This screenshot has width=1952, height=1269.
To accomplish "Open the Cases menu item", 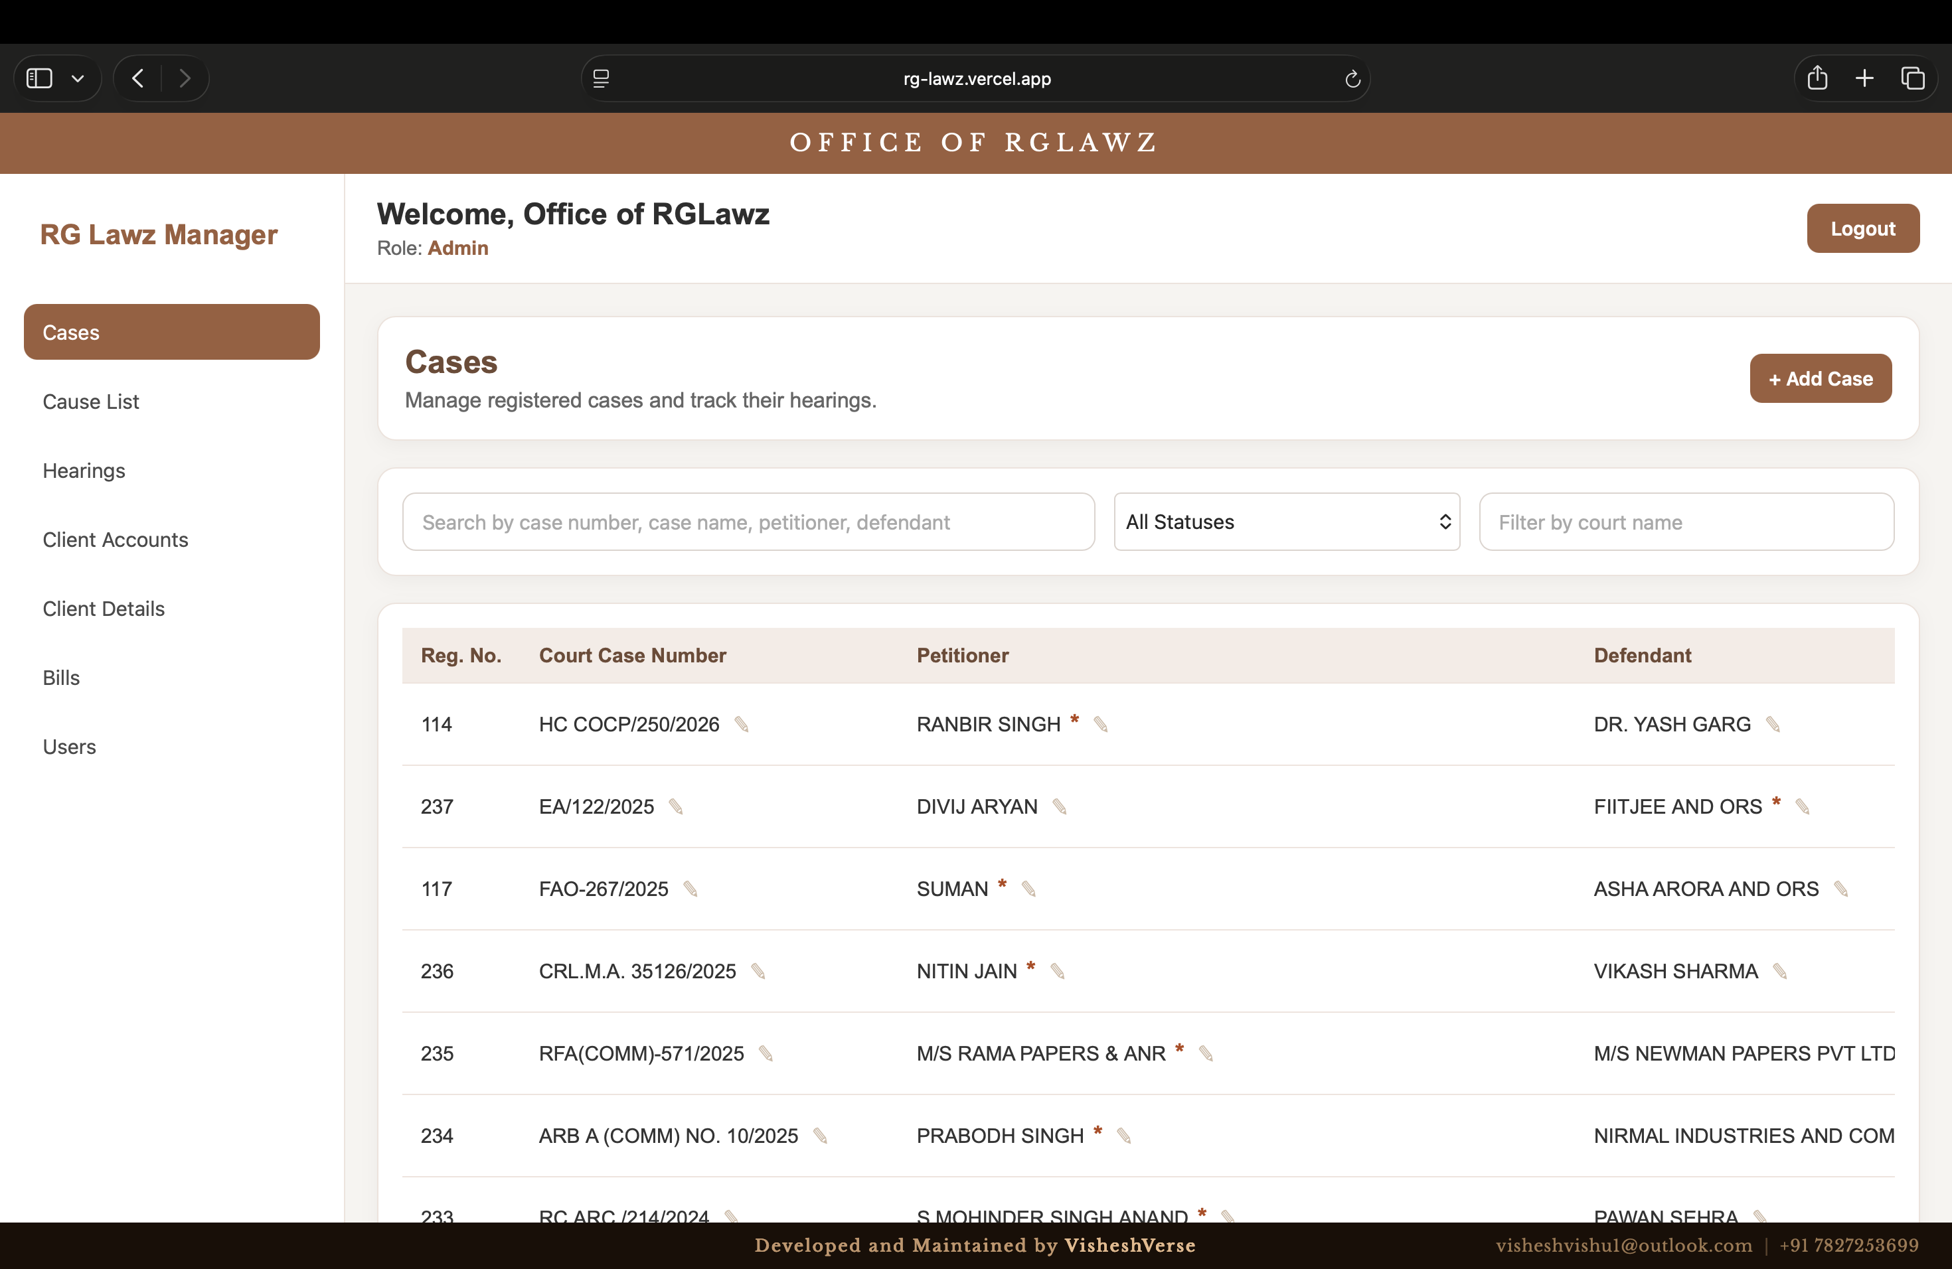I will (x=171, y=332).
